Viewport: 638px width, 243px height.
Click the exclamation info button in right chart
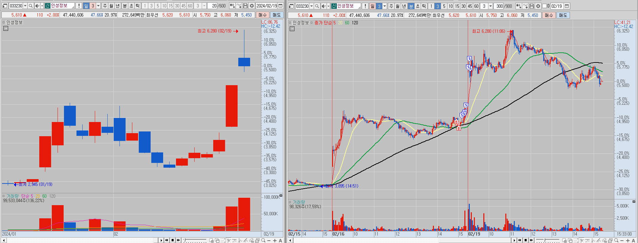click(x=365, y=6)
